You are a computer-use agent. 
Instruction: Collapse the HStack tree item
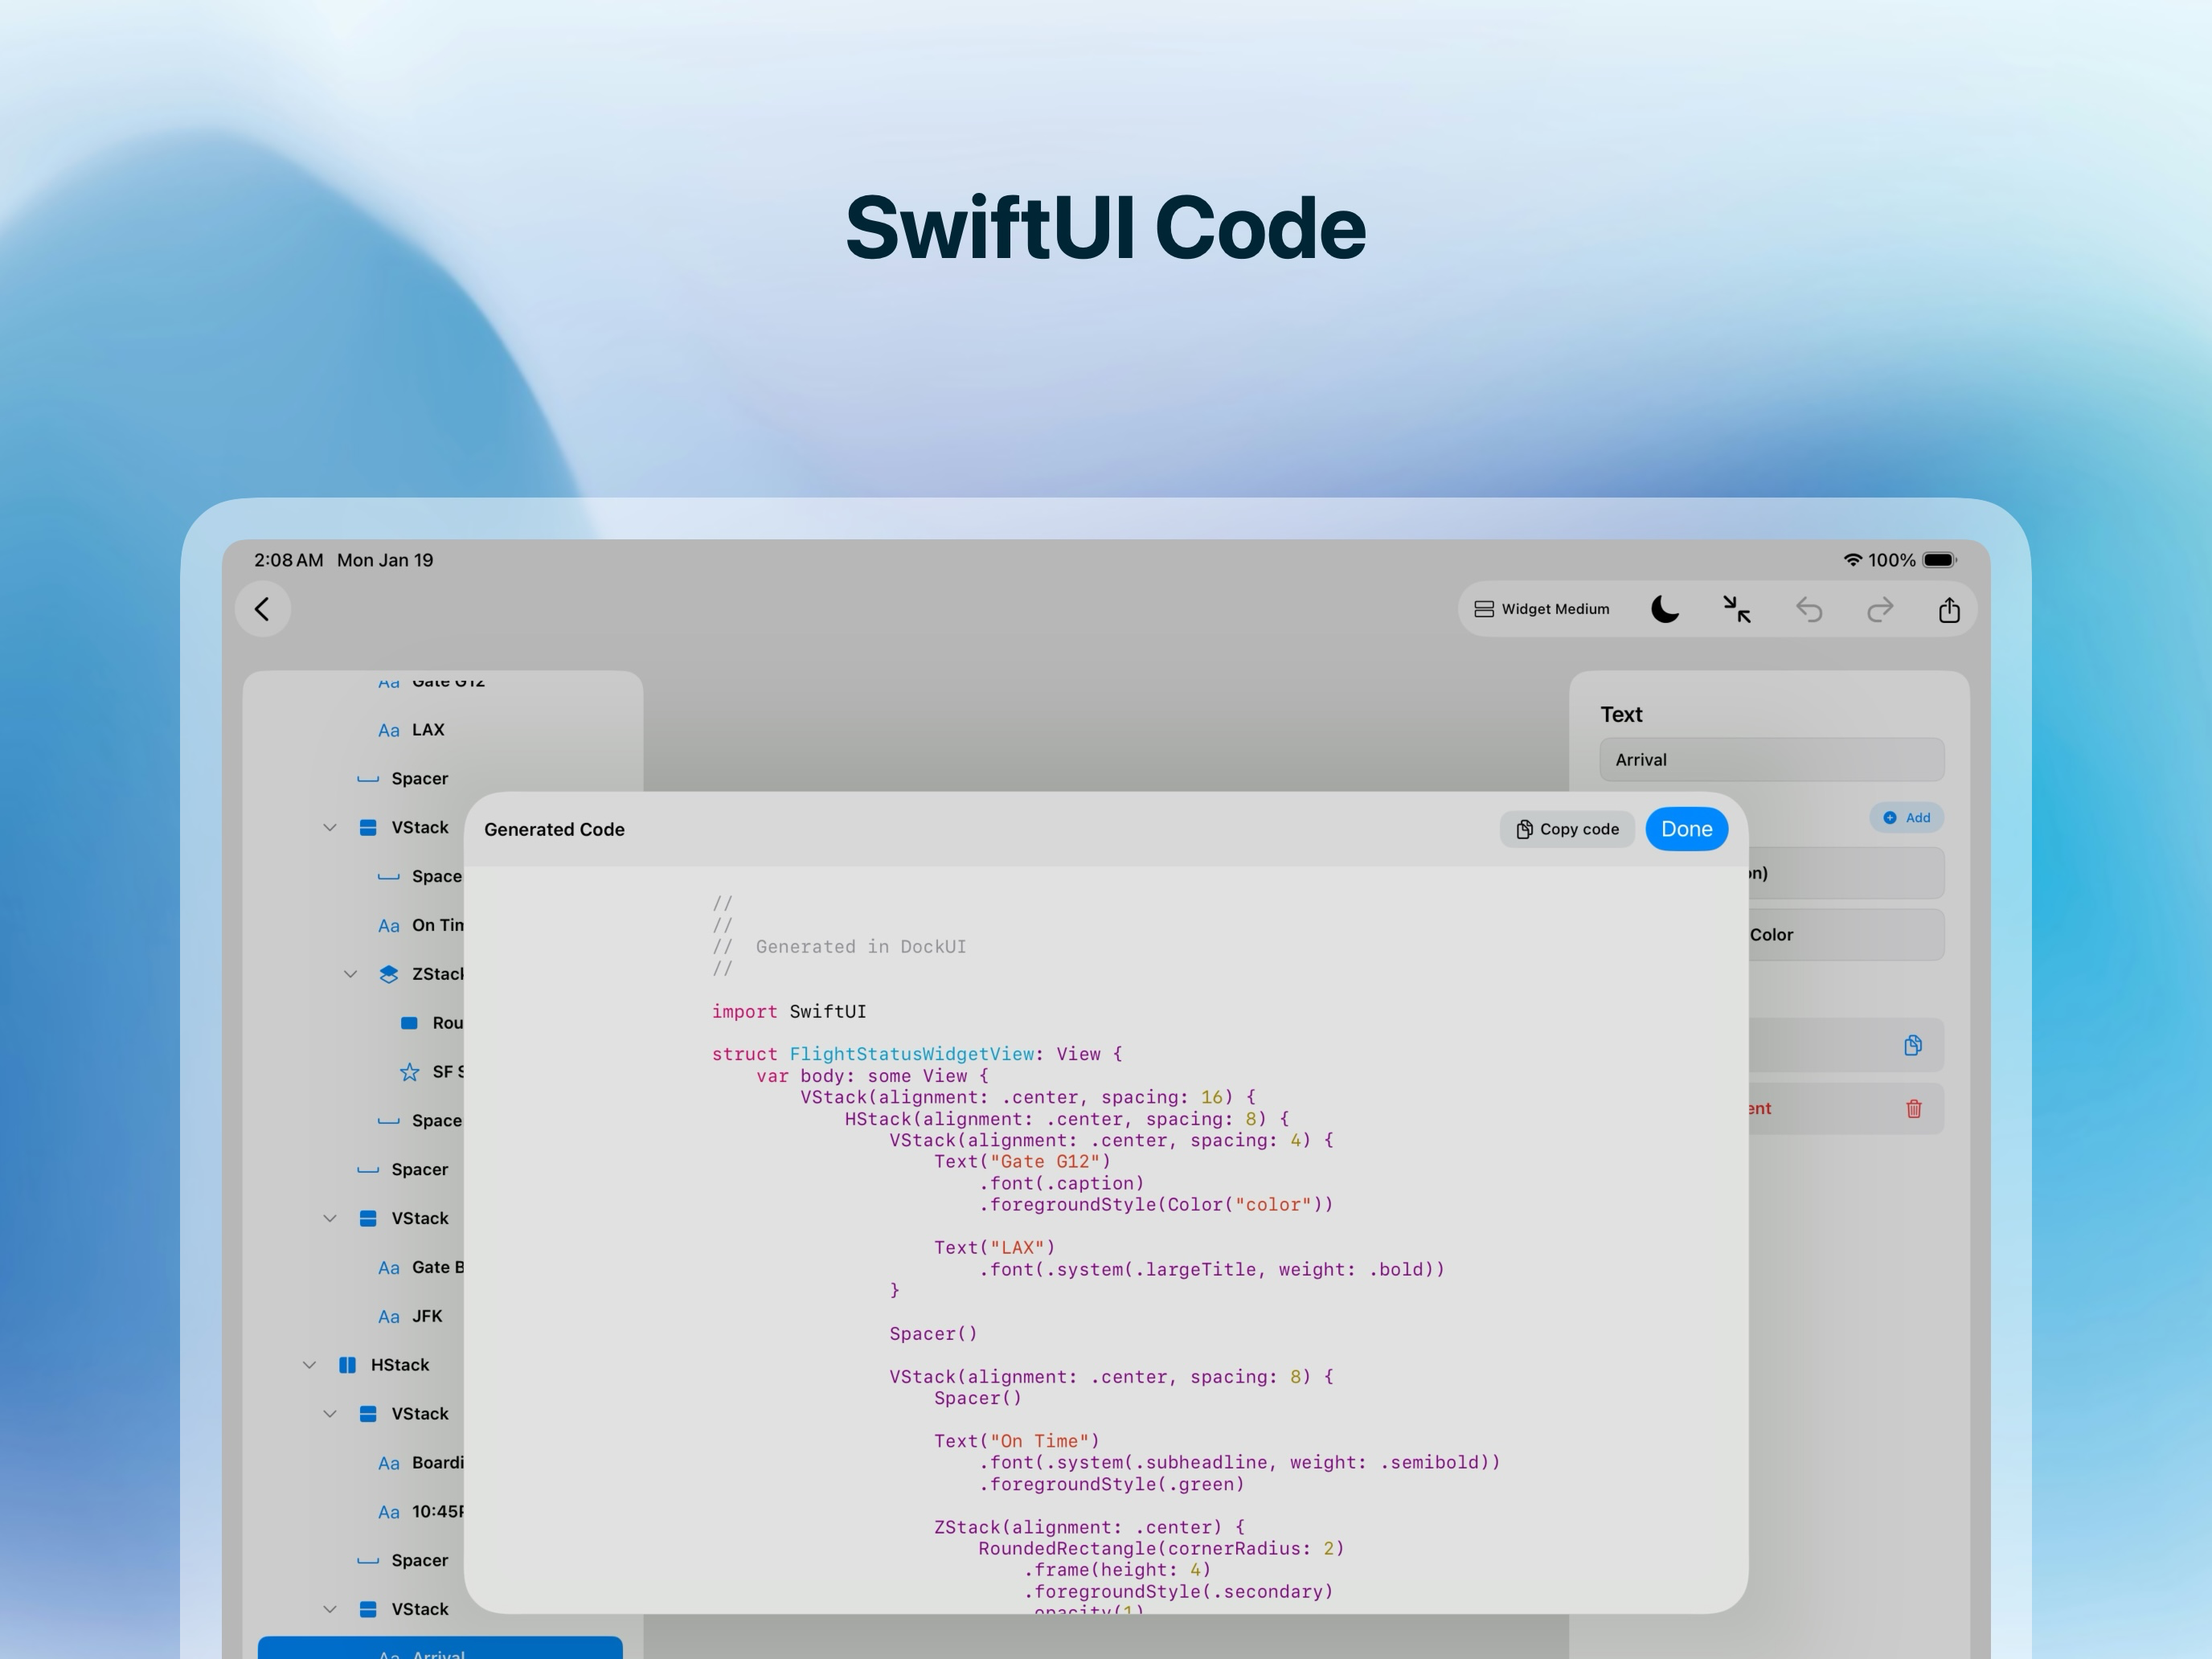[x=309, y=1365]
